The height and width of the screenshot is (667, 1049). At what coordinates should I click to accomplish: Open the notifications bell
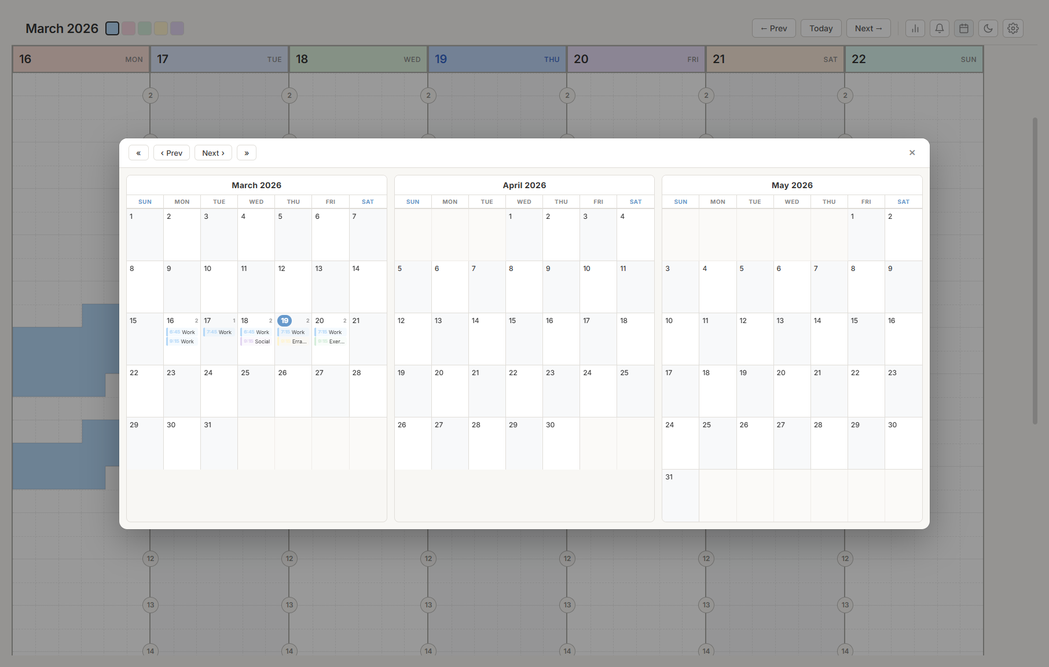pyautogui.click(x=939, y=28)
